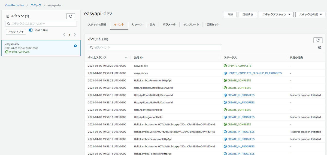Click timestamp 2021-04-09 19:56:24 UTC+0900
This screenshot has width=327, height=155.
(x=107, y=73)
